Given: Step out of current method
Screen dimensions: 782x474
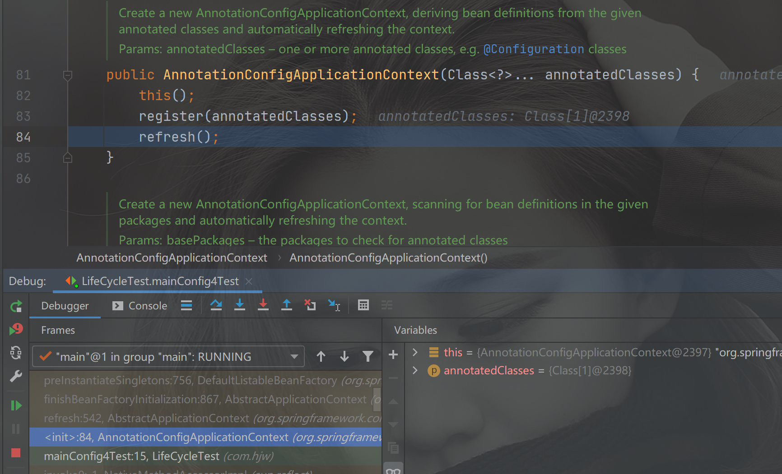Looking at the screenshot, I should [287, 306].
